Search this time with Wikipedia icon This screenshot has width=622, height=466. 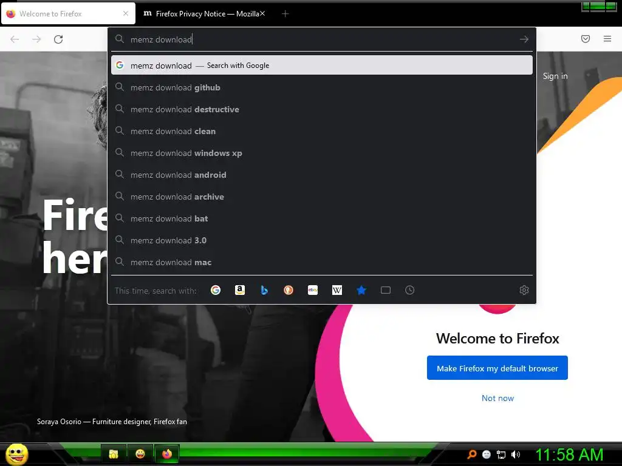coord(337,290)
